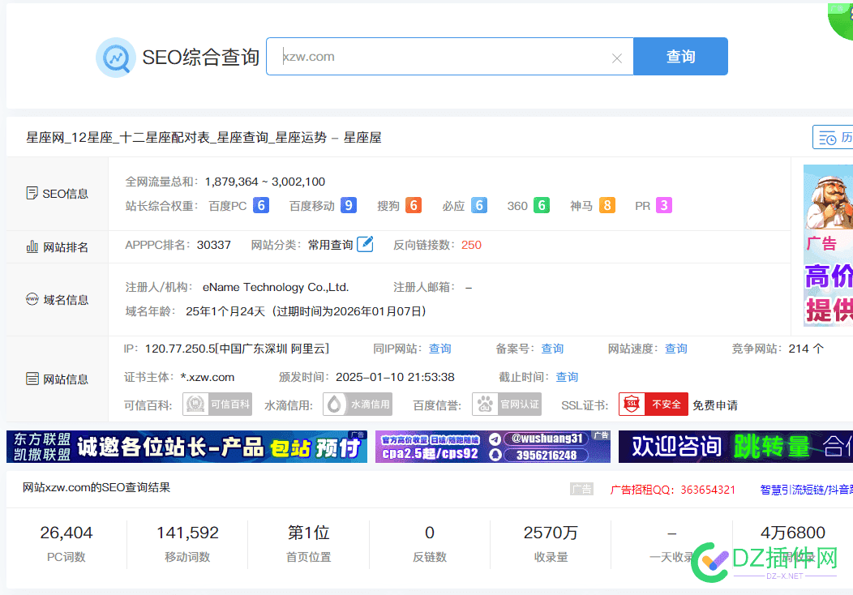Clear the domain search field with X
Viewport: 853px width, 595px height.
(x=616, y=58)
